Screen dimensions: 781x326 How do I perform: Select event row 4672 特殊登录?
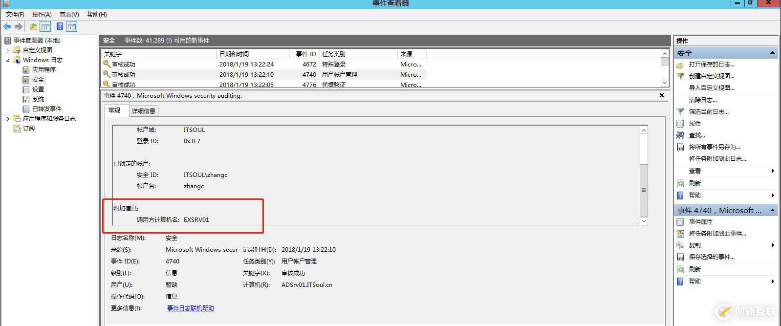point(264,65)
